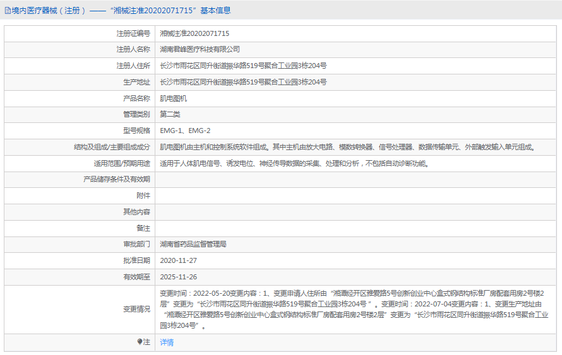Select model spec EMG-1、EMG-2
Image resolution: width=562 pixels, height=355 pixels.
click(x=185, y=131)
